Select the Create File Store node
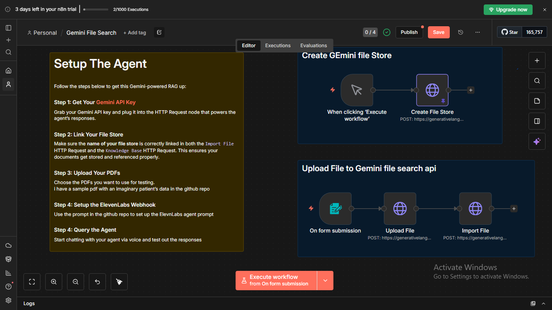 click(x=432, y=90)
